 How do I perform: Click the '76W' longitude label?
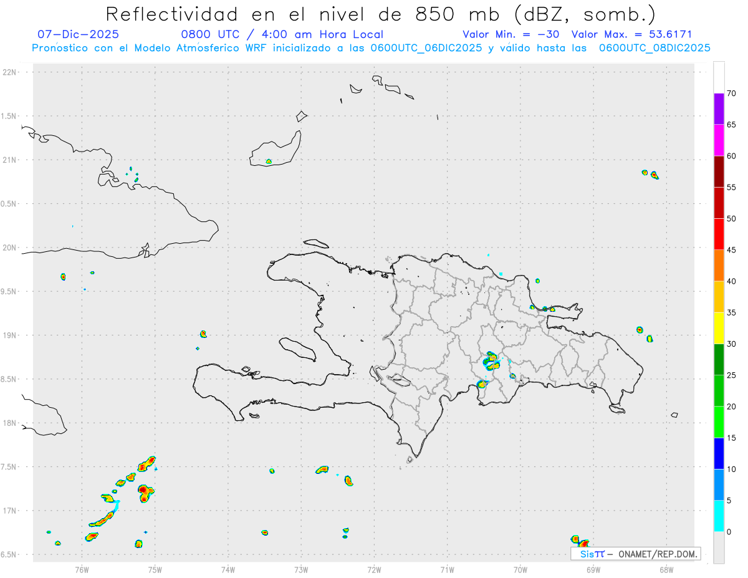tap(82, 569)
